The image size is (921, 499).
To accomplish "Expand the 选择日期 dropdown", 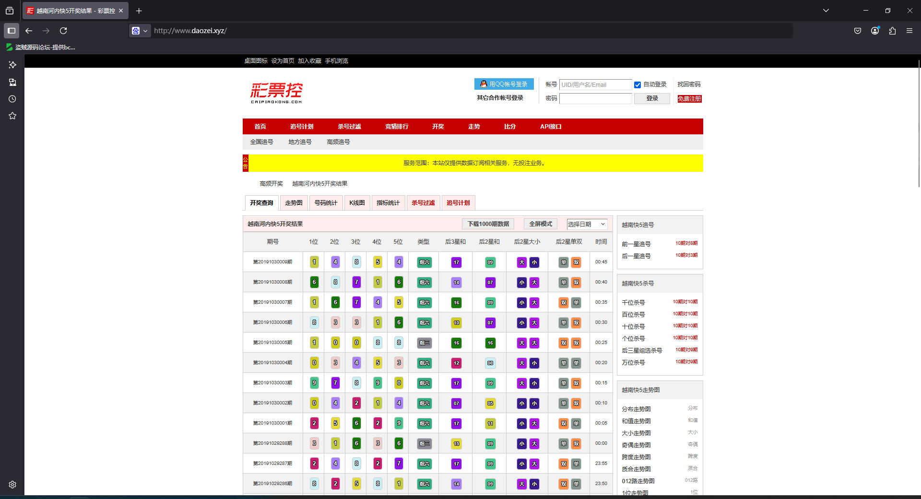I will (587, 224).
